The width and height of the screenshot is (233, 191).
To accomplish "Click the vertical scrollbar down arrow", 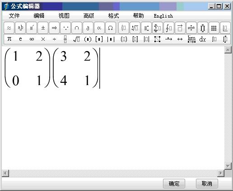I will tap(228, 166).
